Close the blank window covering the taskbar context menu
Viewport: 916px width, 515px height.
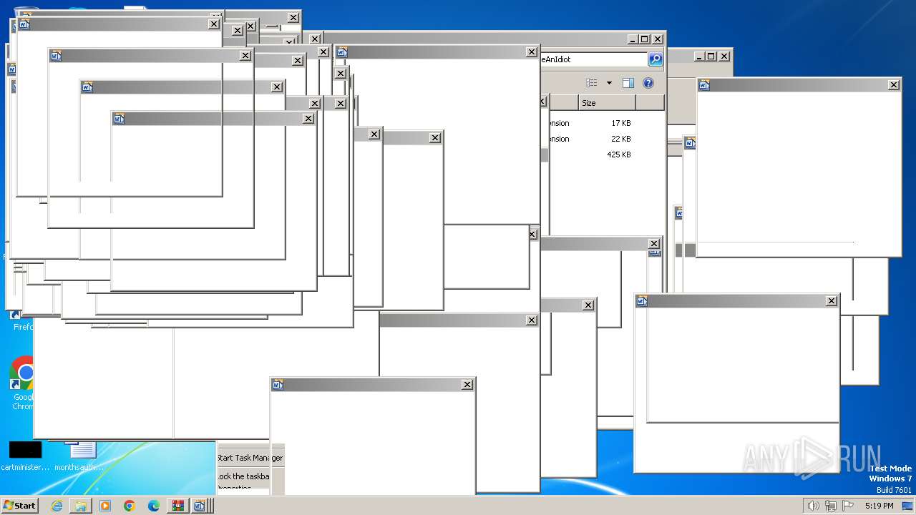click(x=467, y=385)
